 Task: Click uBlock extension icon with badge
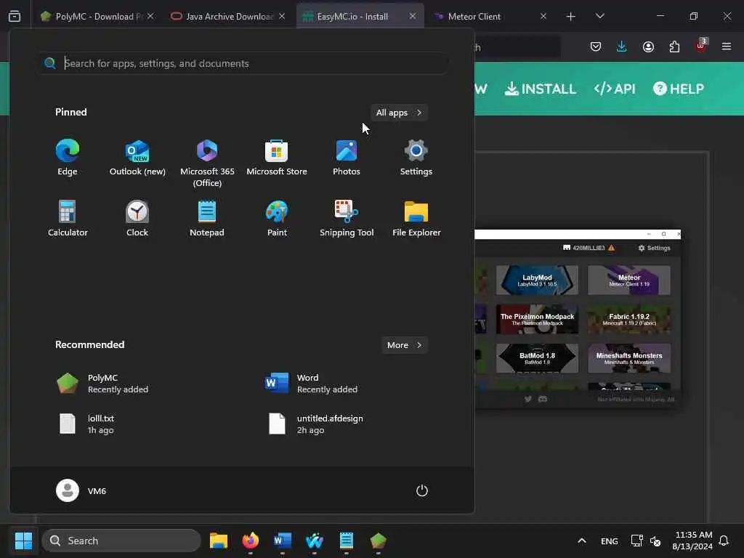point(701,46)
